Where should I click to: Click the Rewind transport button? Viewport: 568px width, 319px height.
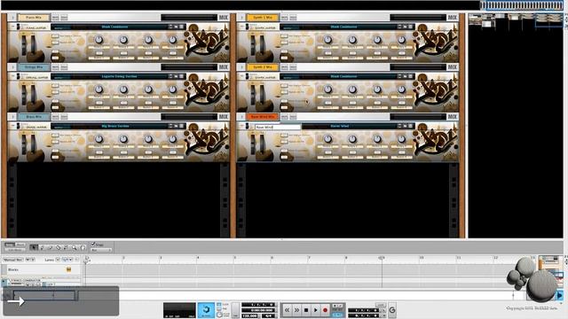click(x=287, y=310)
